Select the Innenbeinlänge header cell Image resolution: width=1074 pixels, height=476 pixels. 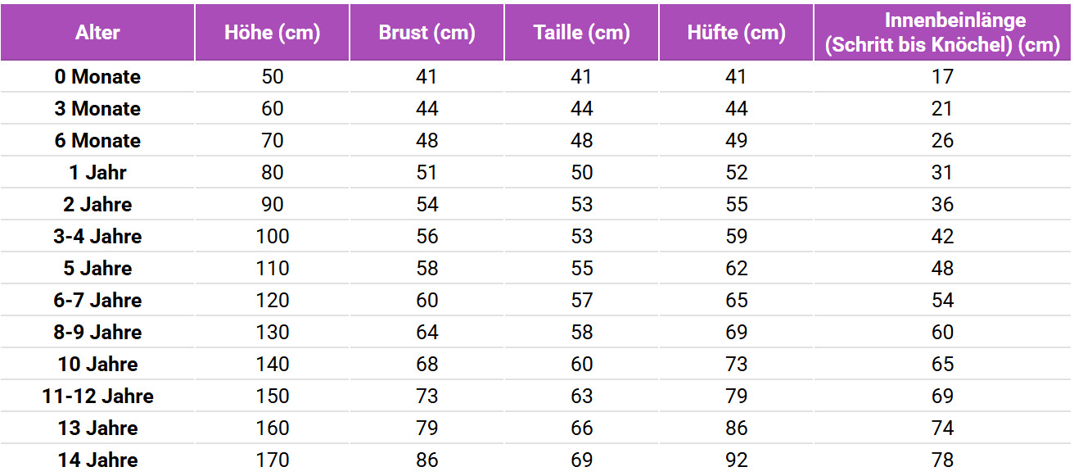pyautogui.click(x=942, y=33)
